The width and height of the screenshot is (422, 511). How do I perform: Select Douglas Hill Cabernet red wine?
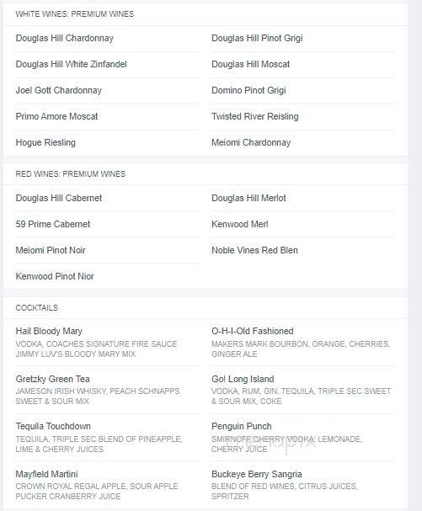[x=59, y=198]
